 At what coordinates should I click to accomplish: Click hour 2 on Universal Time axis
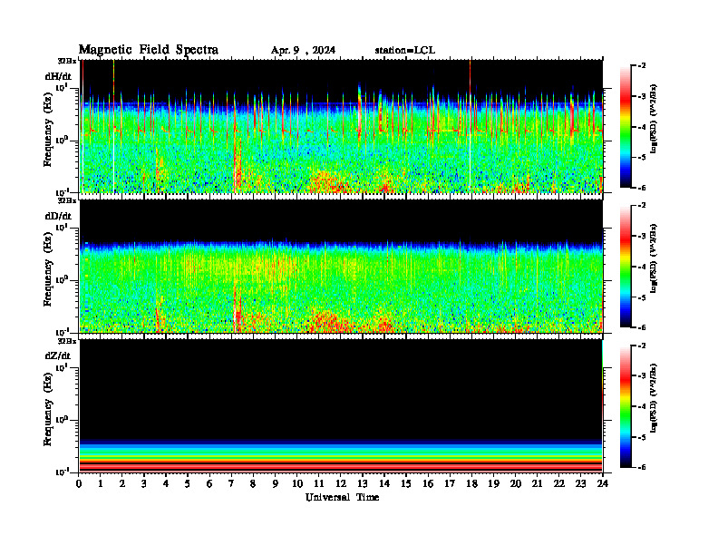click(x=122, y=484)
